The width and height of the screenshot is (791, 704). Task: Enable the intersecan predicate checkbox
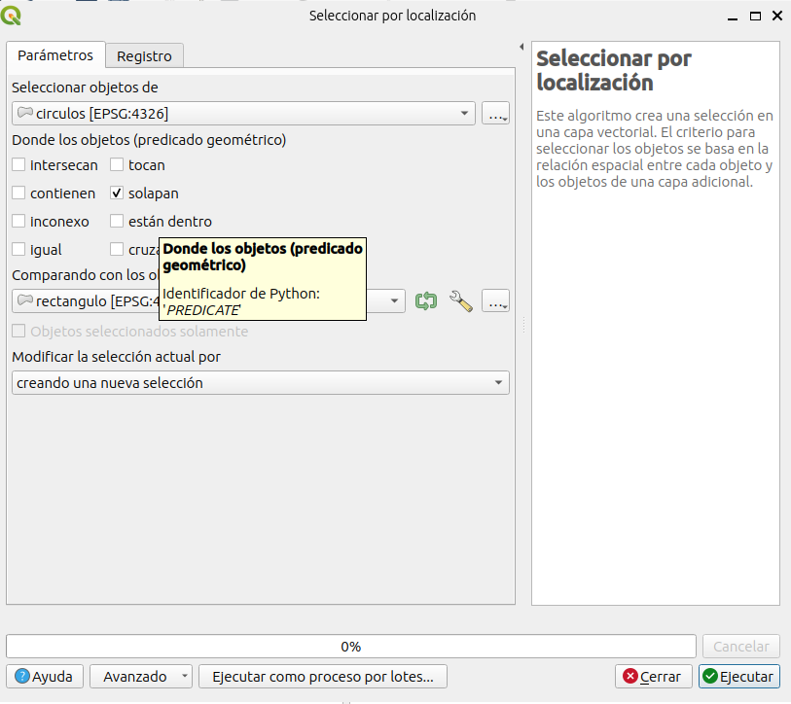click(19, 165)
